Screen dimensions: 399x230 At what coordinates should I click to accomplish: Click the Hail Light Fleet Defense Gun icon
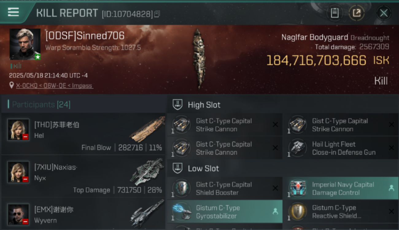click(x=297, y=148)
